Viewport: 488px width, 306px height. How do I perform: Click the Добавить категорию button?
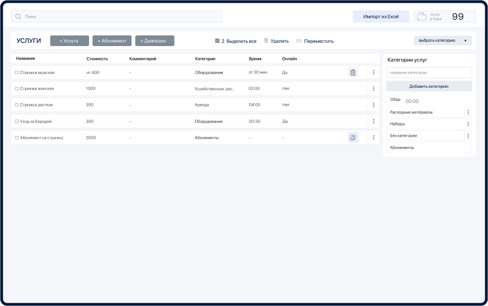(429, 86)
